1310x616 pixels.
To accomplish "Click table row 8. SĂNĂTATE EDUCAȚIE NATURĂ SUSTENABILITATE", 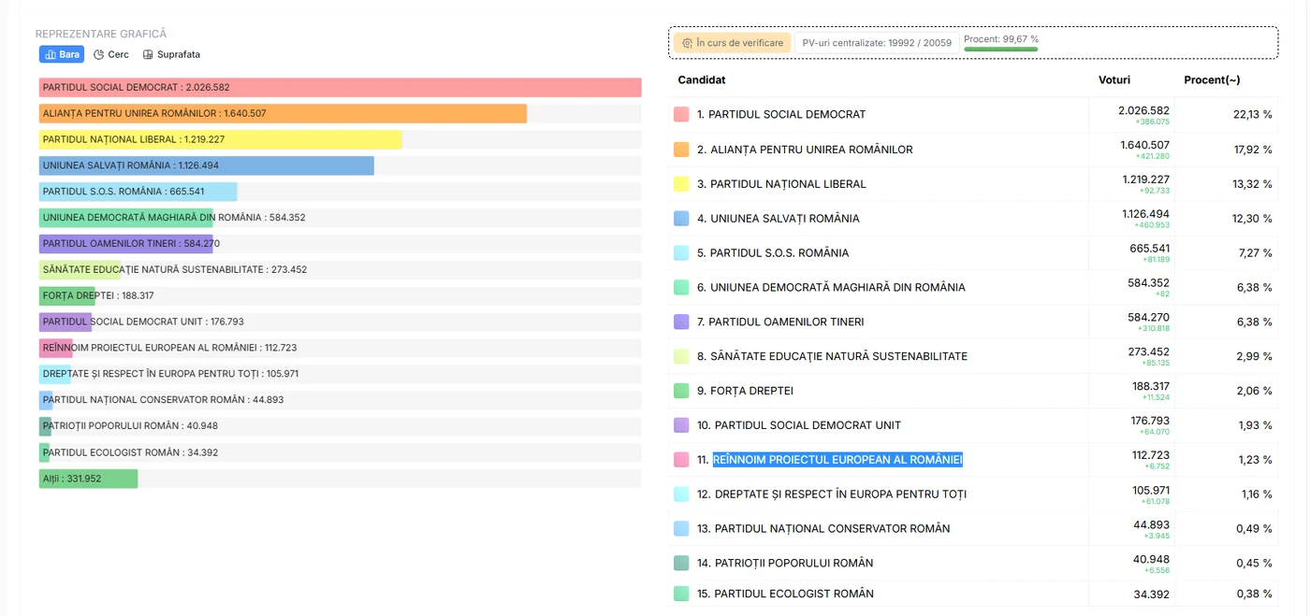I will pyautogui.click(x=973, y=356).
